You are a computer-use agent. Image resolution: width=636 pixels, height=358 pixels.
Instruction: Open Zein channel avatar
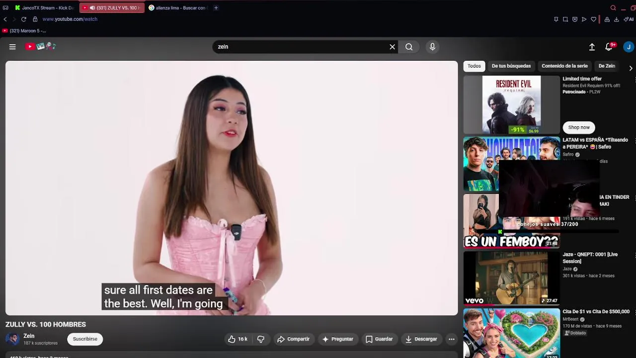click(x=12, y=339)
